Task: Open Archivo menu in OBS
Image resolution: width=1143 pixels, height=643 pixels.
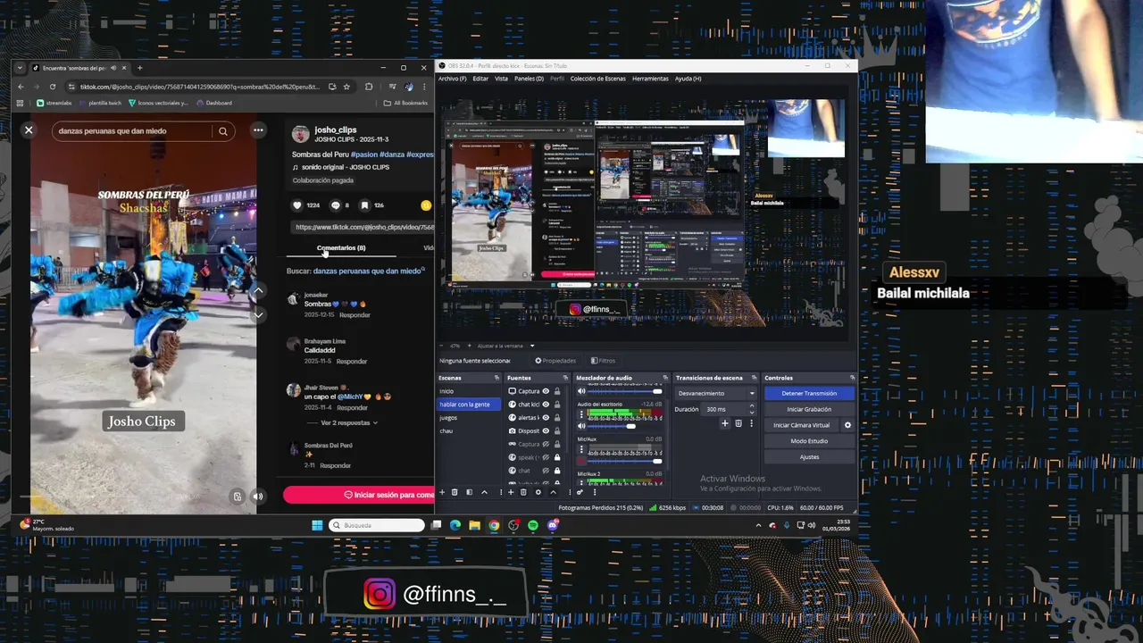Action: tap(452, 79)
